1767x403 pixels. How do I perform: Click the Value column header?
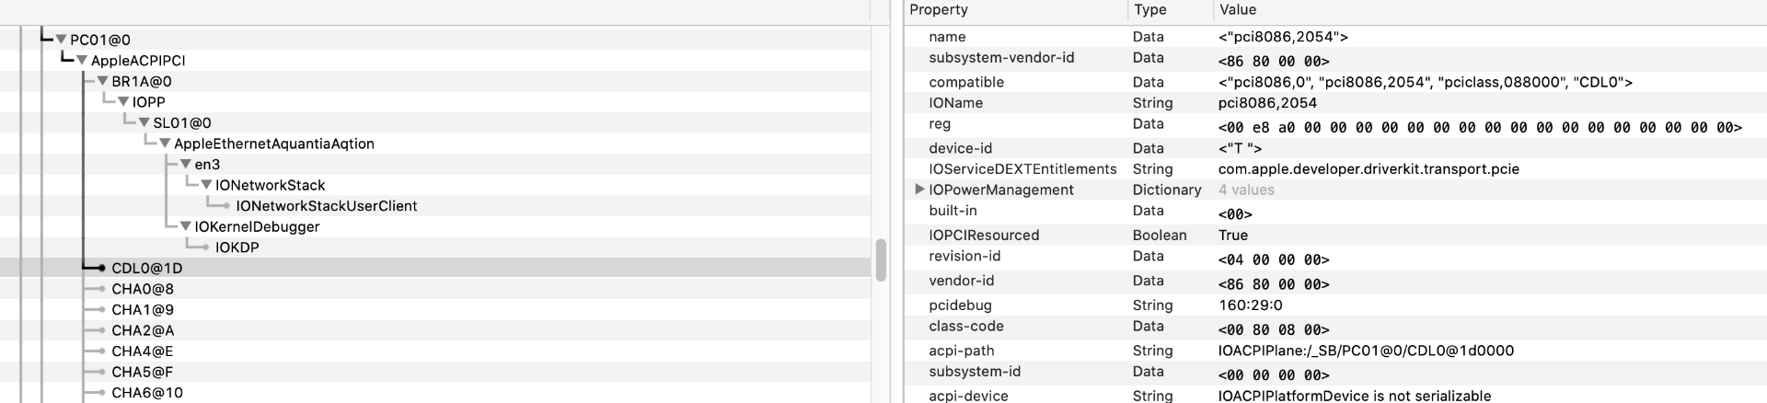click(x=1238, y=10)
